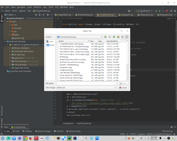Sort files by the Name column header
Screen dimensions: 177x141
click(x=73, y=41)
